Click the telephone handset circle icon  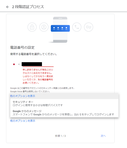pos(77,27)
